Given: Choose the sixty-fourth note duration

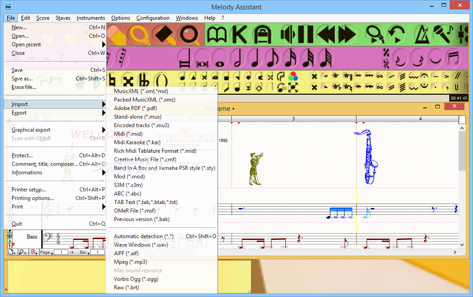Looking at the screenshot, I should (325, 58).
